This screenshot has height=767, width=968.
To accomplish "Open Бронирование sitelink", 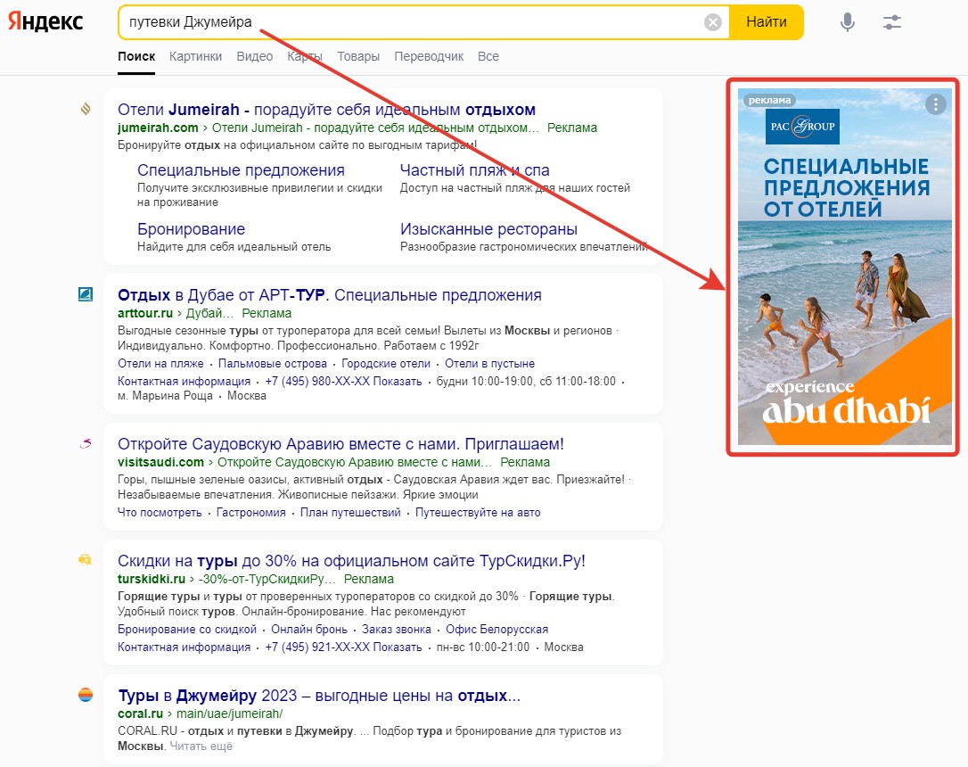I will (191, 229).
